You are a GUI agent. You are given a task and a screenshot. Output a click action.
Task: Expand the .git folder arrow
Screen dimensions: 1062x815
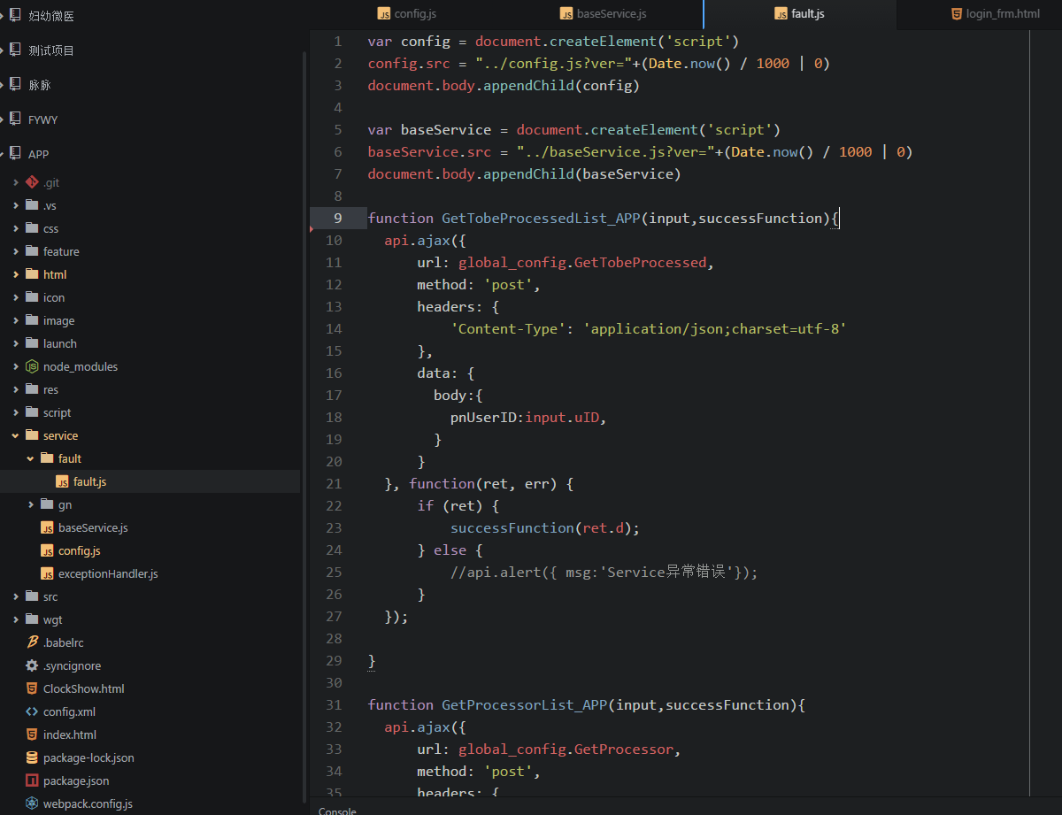coord(16,182)
